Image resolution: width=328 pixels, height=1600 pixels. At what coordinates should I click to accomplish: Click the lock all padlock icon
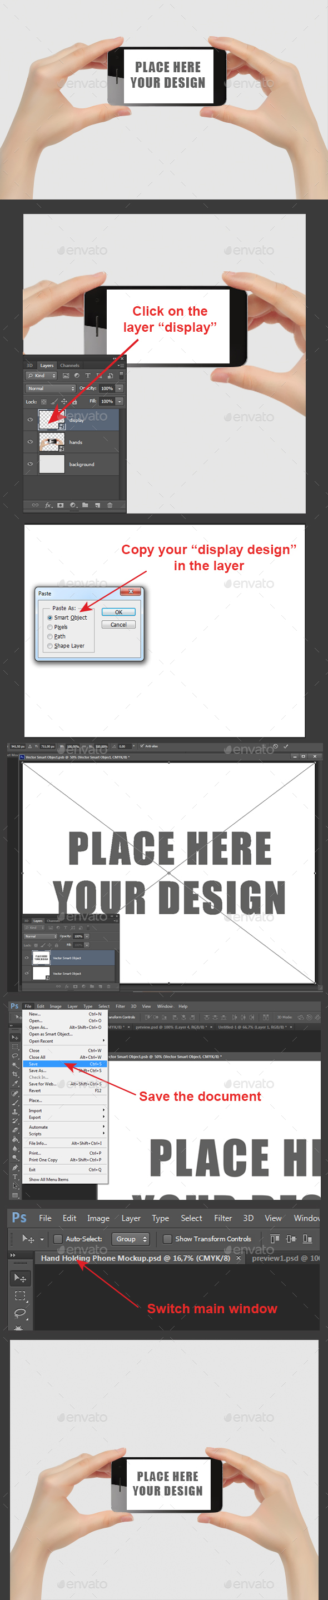74,402
